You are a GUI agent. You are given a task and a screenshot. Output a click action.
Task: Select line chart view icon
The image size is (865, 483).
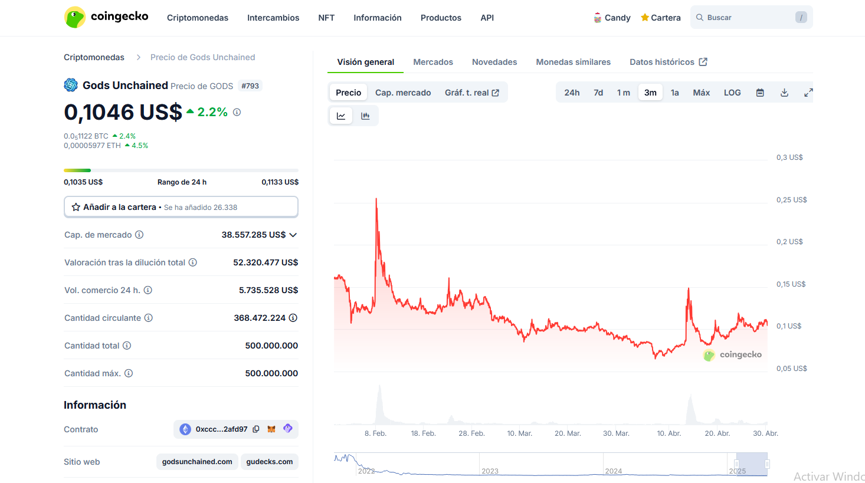coord(341,116)
